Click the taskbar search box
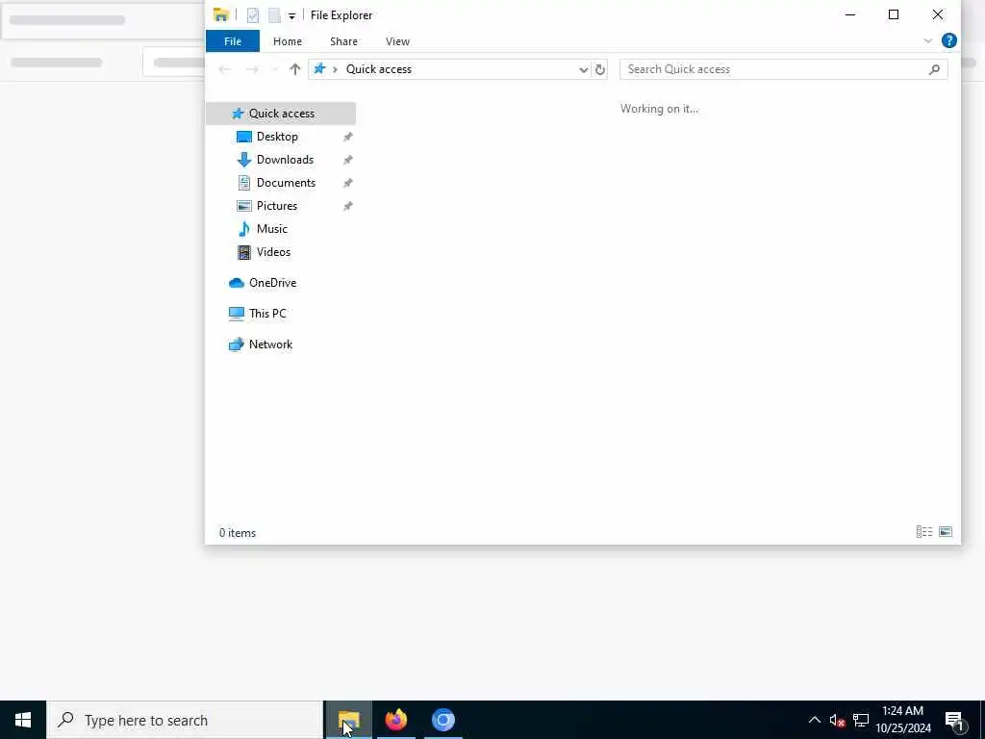Viewport: 985px width, 739px height. click(x=185, y=720)
